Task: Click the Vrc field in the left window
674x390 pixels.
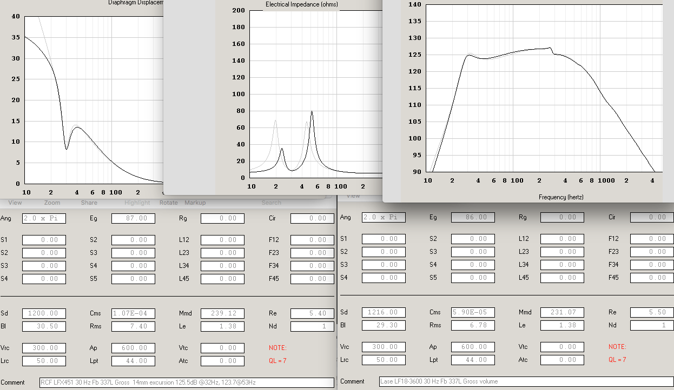Action: click(x=44, y=348)
